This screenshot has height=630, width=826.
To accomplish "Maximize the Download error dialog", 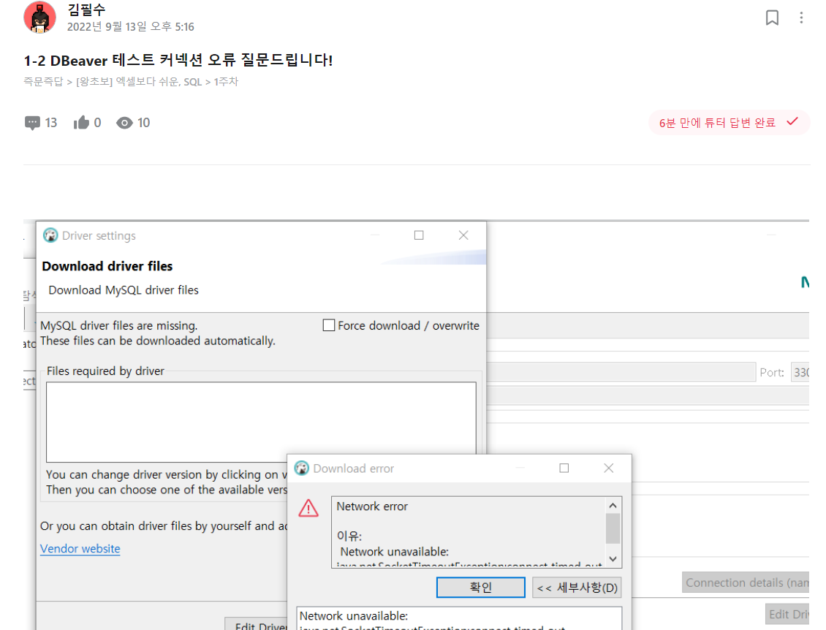I will [564, 468].
